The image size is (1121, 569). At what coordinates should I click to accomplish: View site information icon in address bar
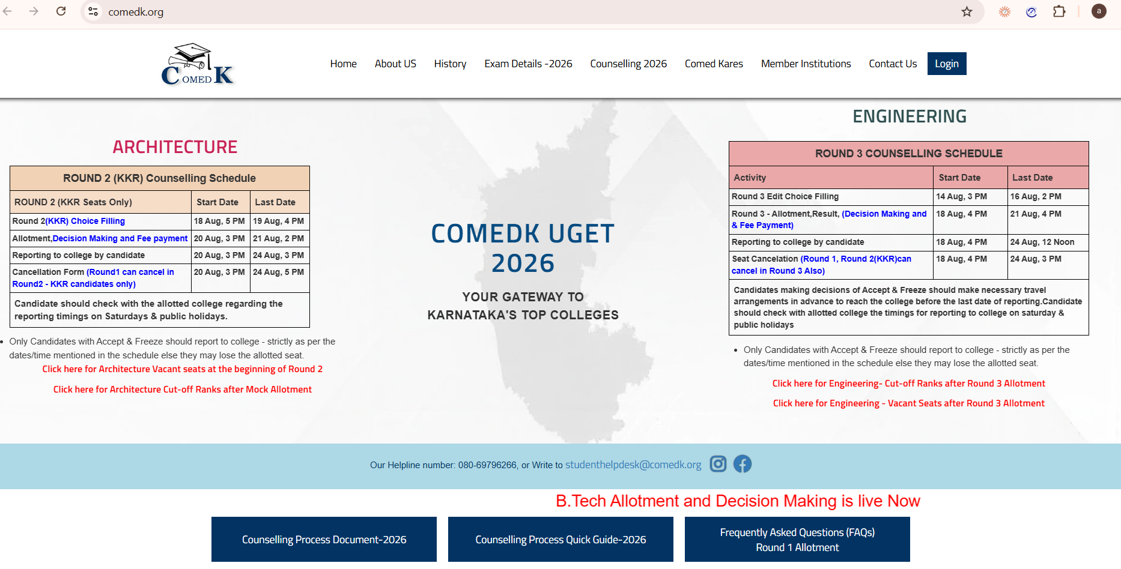click(x=93, y=11)
